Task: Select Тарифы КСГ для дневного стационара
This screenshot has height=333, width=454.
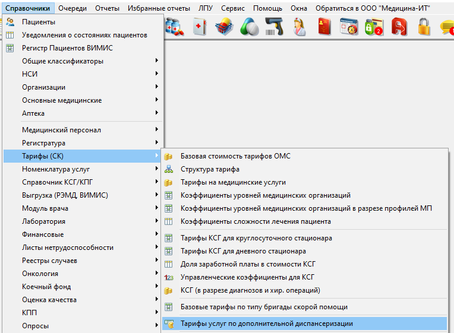Action: (243, 251)
